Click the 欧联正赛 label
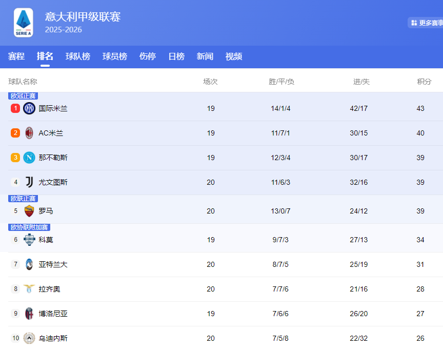Viewport: 443px width, 349px height. coord(23,199)
